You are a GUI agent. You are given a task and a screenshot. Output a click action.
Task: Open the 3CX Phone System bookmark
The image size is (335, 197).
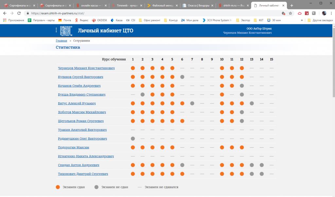pos(217,20)
